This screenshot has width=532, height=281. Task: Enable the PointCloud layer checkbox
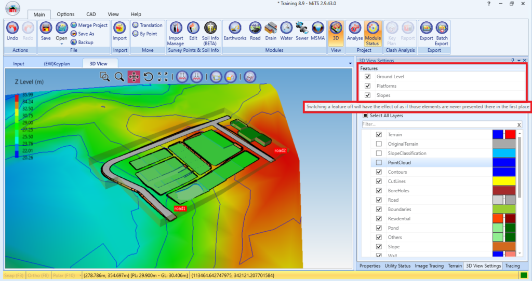tap(379, 162)
